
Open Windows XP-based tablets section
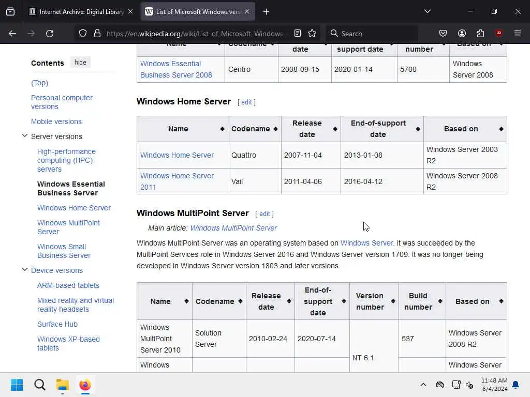pos(68,344)
